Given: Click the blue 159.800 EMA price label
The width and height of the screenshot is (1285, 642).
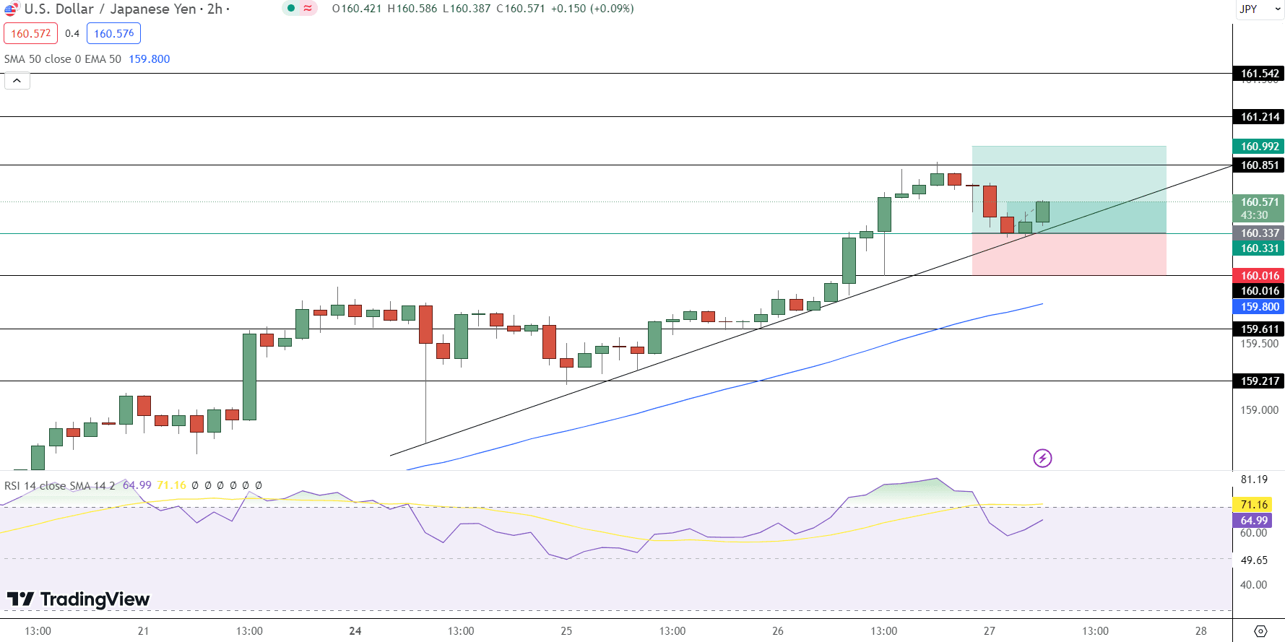Looking at the screenshot, I should coord(1258,307).
